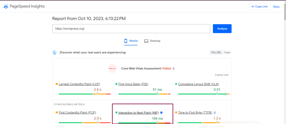
Task: Click the PageSpeed Insights logo icon
Action: 6,6
